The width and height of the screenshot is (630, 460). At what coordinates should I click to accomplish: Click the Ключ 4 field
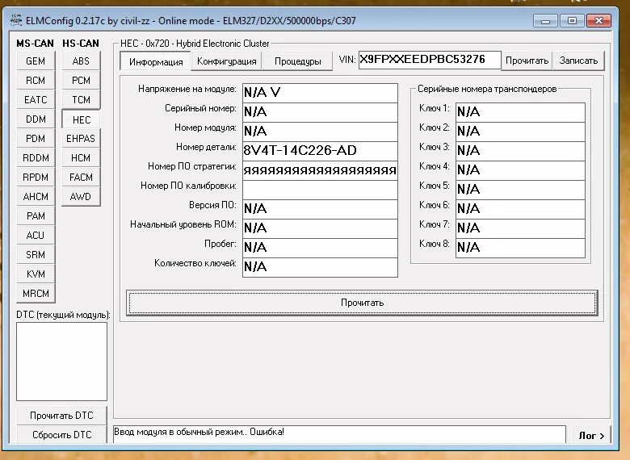[520, 170]
